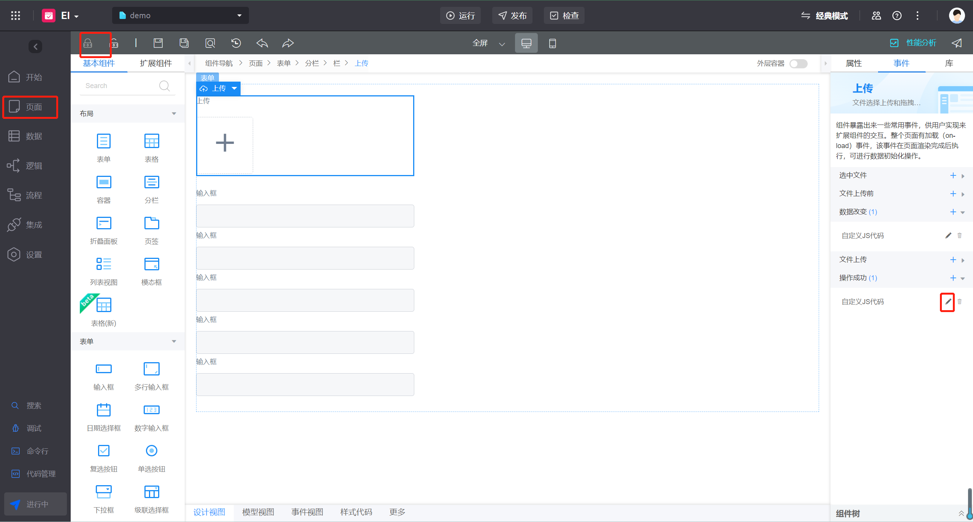Click the 发布 button
Image resolution: width=973 pixels, height=522 pixels.
coord(512,16)
